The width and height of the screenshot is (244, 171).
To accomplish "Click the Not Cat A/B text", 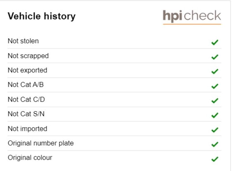I will click(x=26, y=85).
